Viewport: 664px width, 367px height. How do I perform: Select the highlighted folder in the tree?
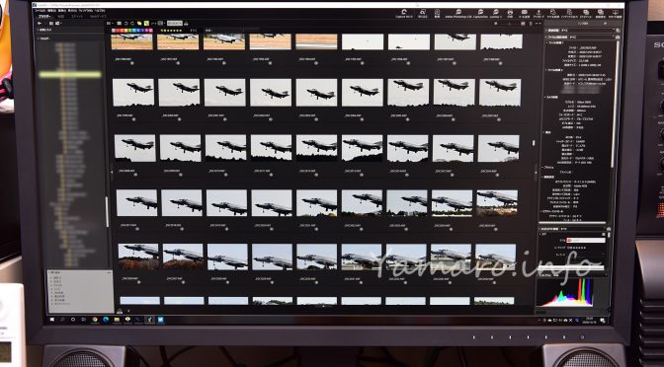pos(70,75)
